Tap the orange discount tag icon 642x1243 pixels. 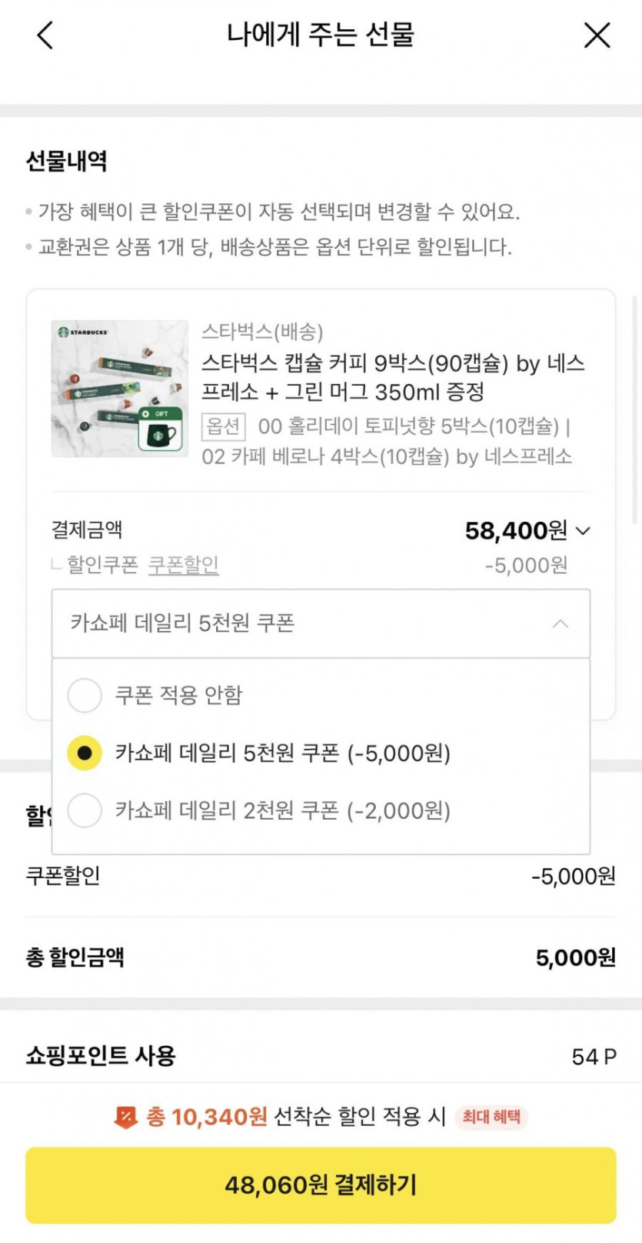point(125,1117)
